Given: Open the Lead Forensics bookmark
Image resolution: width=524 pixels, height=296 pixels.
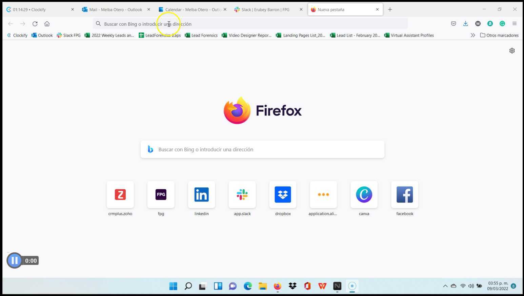Looking at the screenshot, I should [201, 35].
